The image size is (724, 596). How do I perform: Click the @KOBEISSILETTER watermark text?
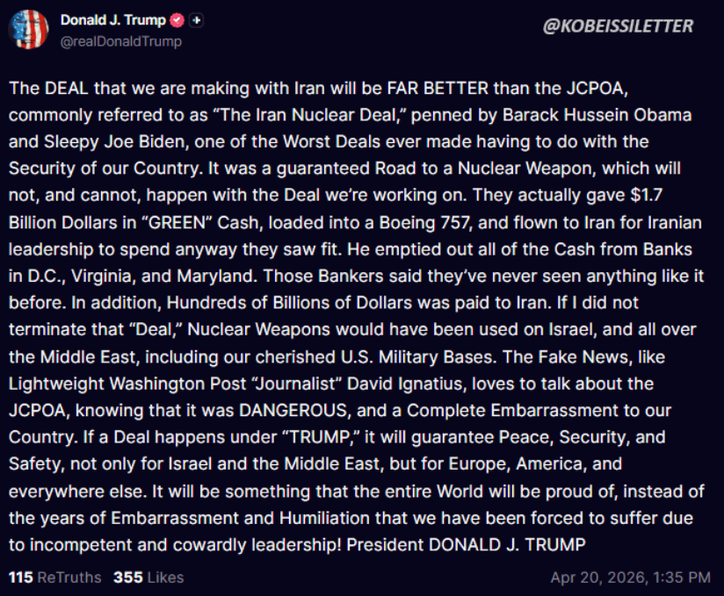coord(619,25)
